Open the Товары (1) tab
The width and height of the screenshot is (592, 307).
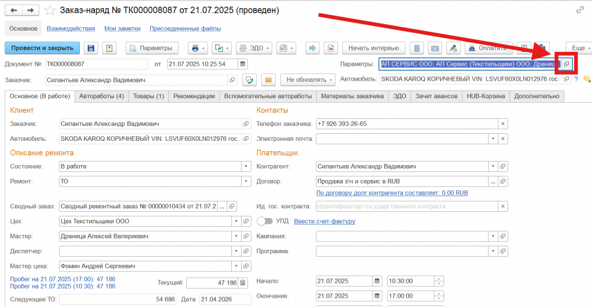[148, 96]
